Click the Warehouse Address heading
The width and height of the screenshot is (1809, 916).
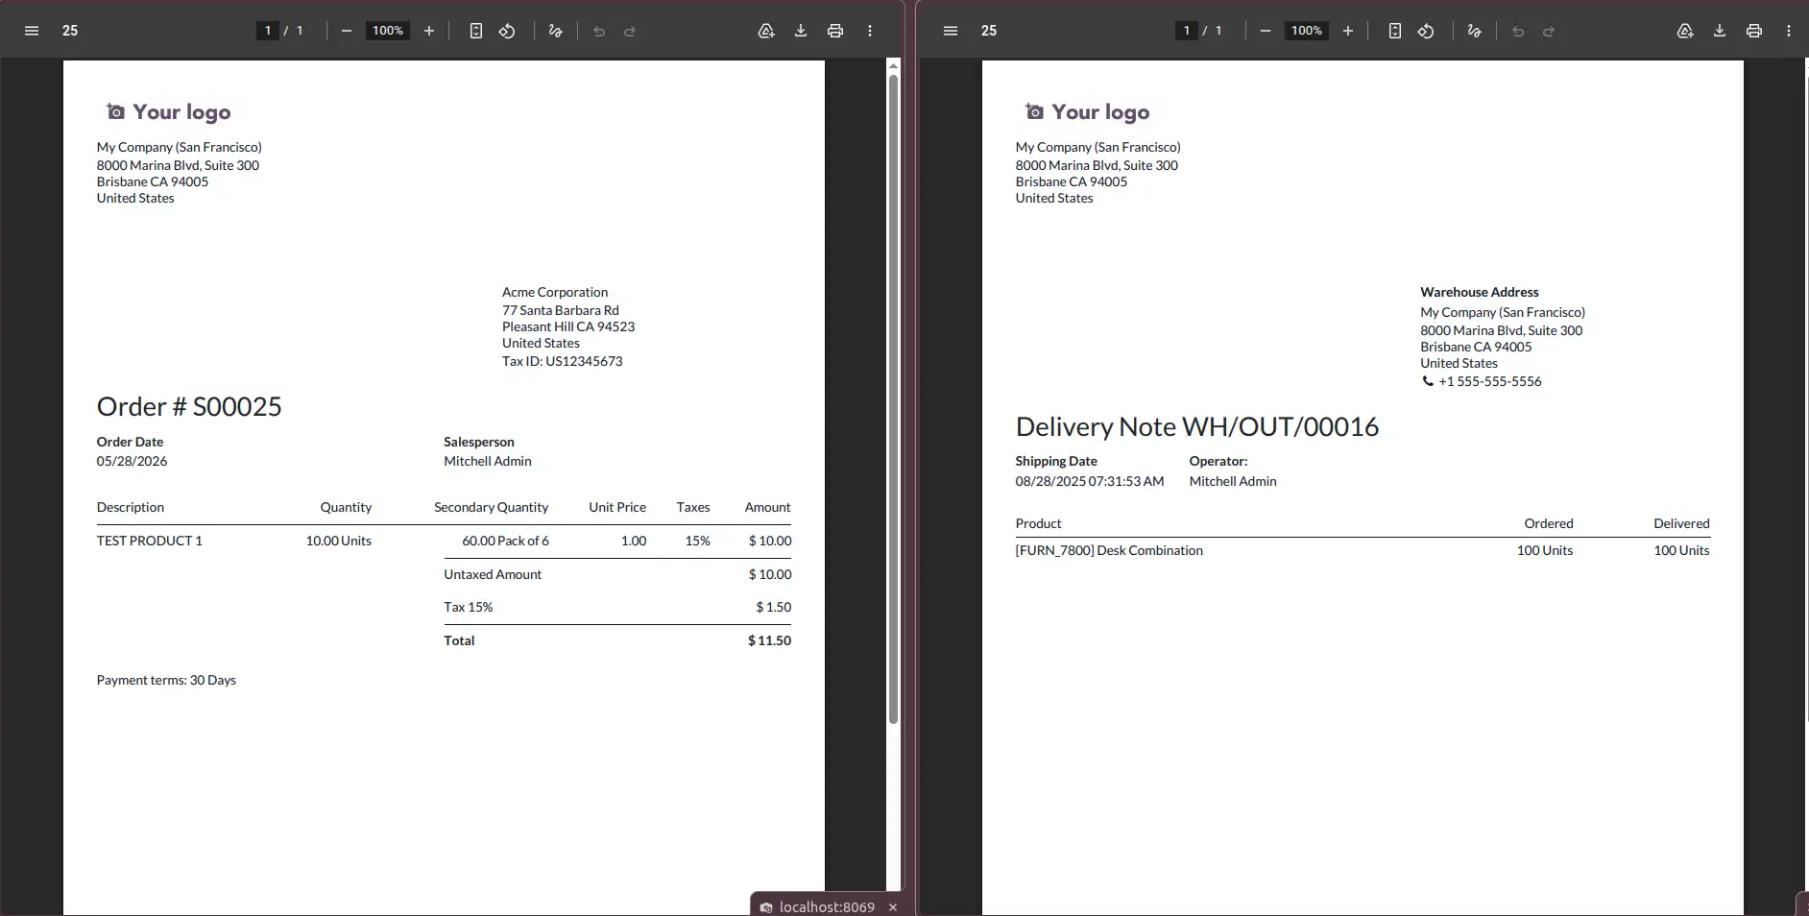tap(1480, 292)
